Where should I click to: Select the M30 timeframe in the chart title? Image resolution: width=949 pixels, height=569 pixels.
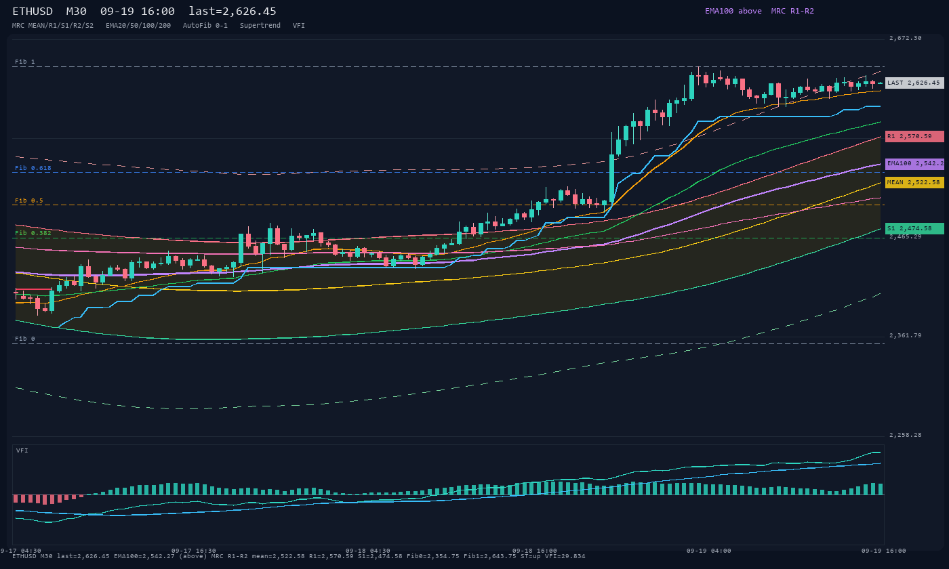pos(76,12)
